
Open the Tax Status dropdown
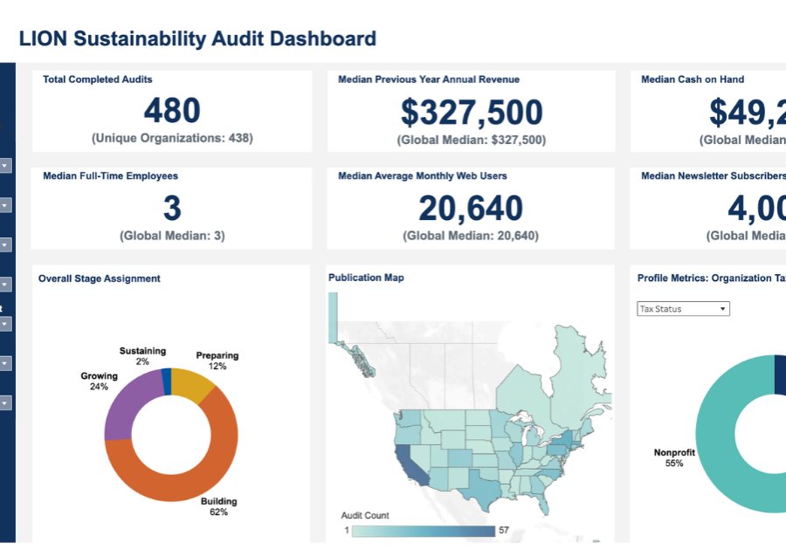click(x=683, y=308)
